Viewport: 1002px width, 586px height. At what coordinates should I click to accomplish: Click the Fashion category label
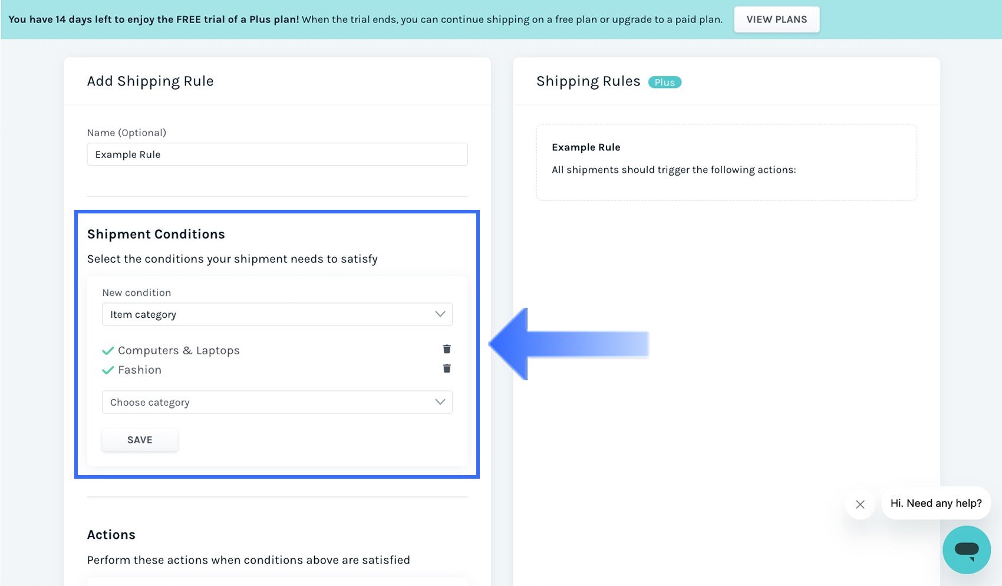[140, 370]
